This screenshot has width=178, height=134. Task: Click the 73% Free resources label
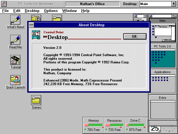tap(114, 130)
